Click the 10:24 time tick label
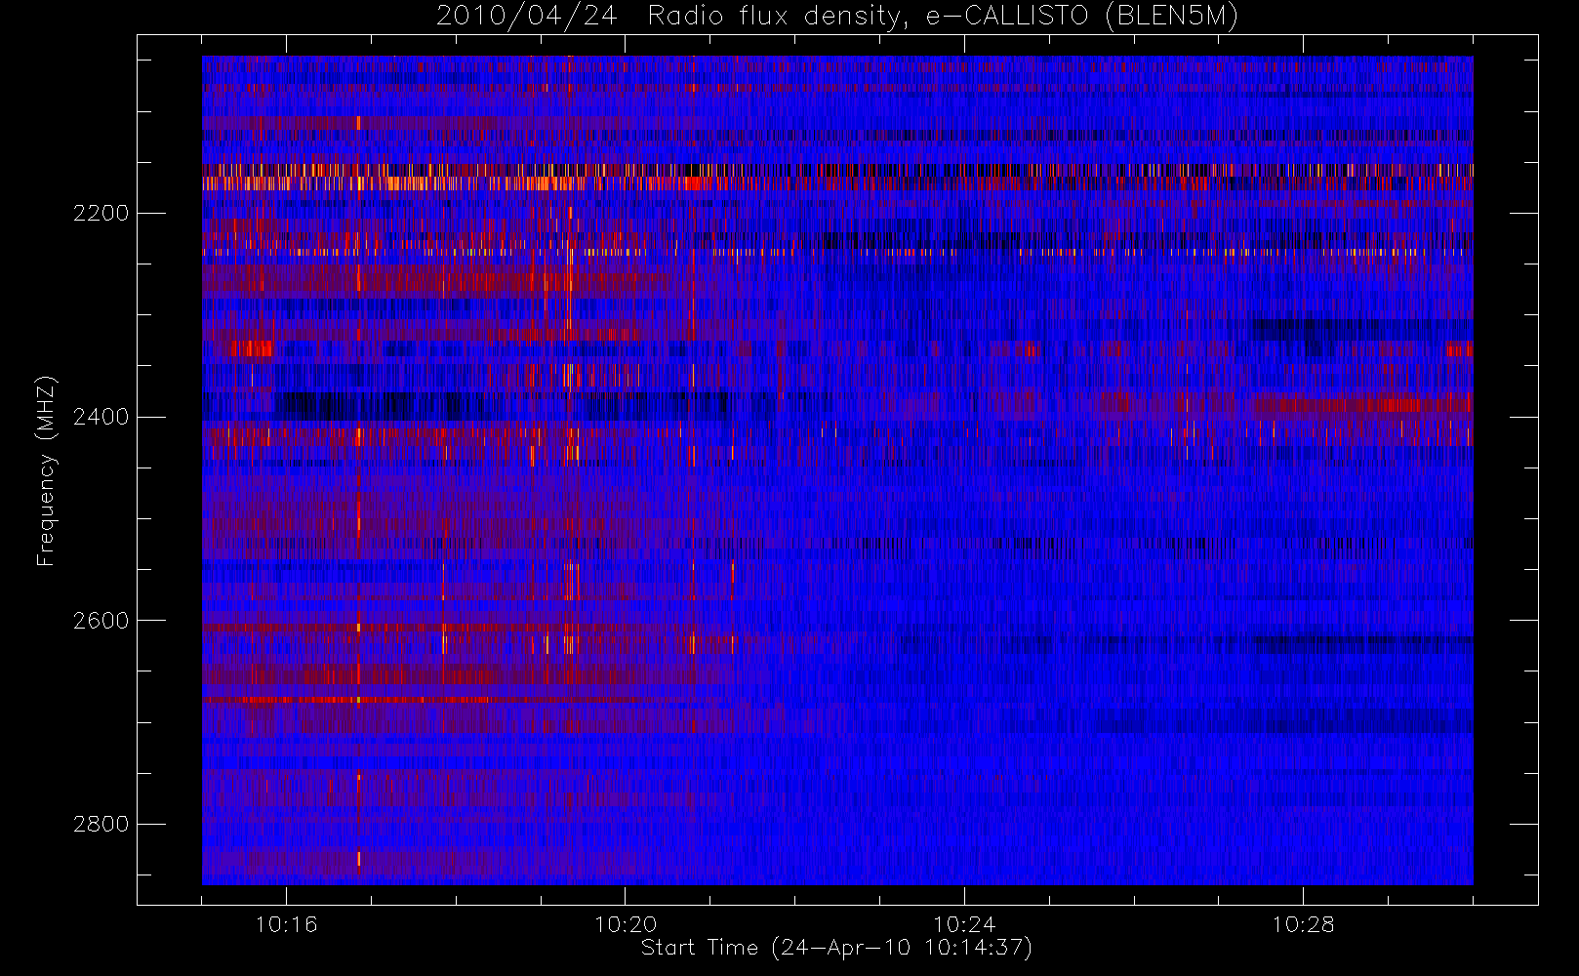 (964, 924)
